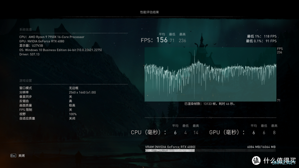Click the average FPS value 156
Viewport: 299px width, 168px height.
[x=162, y=40]
